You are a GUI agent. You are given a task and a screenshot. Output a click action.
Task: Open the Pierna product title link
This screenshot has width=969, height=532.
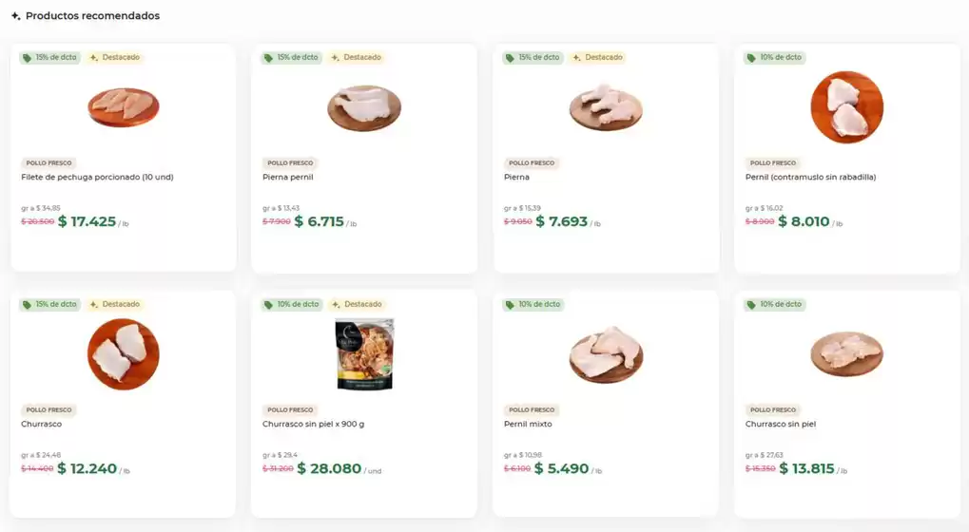(x=516, y=177)
